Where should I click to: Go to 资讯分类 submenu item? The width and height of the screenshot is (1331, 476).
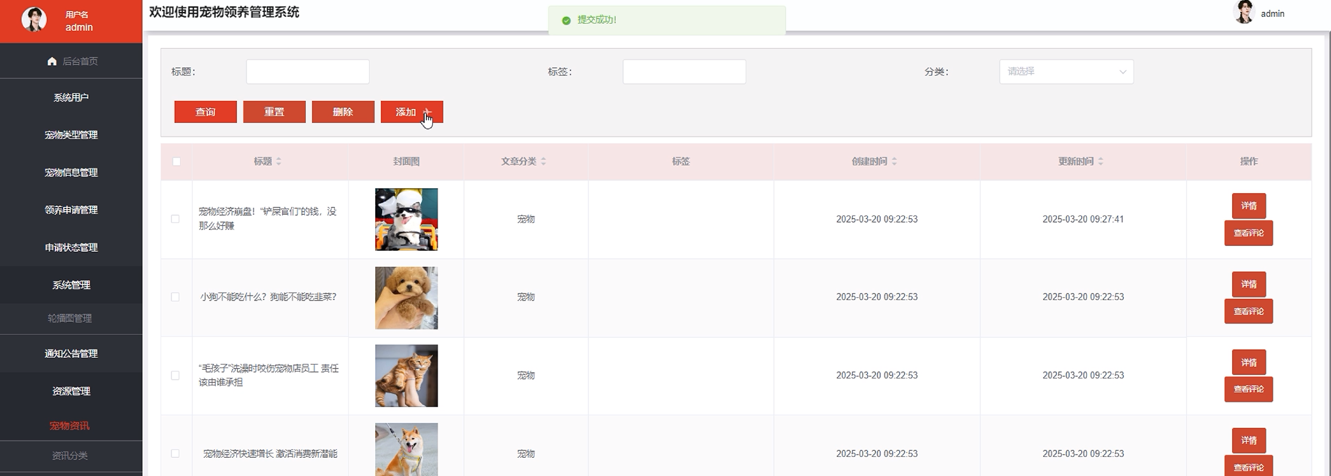(x=70, y=456)
